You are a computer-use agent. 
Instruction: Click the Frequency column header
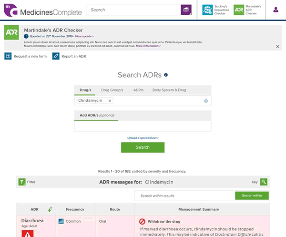click(x=75, y=209)
